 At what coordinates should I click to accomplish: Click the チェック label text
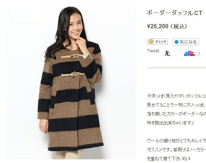161,42
